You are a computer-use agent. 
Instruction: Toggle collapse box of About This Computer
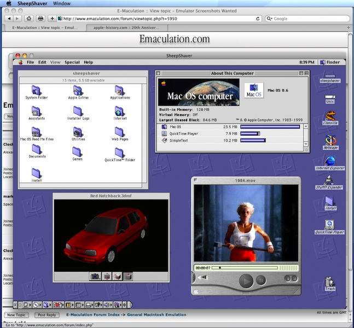(307, 73)
